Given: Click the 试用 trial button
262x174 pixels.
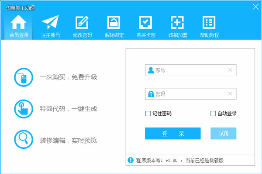Looking at the screenshot, I should point(224,134).
